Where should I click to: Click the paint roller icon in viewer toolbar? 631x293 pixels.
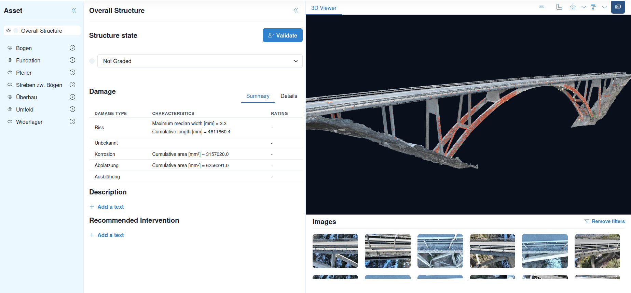point(593,7)
